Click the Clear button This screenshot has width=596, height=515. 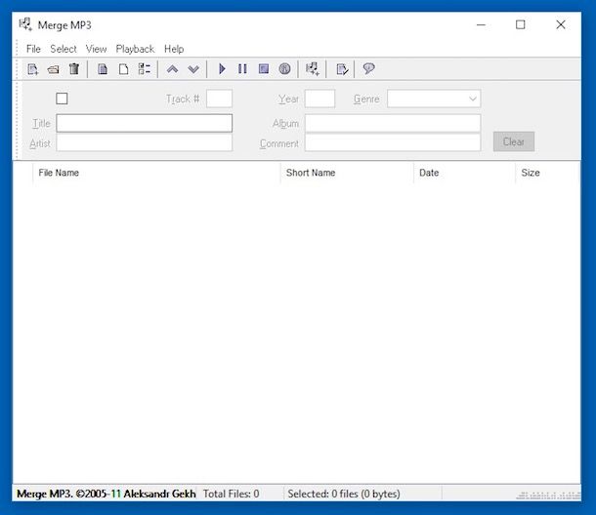tap(514, 141)
